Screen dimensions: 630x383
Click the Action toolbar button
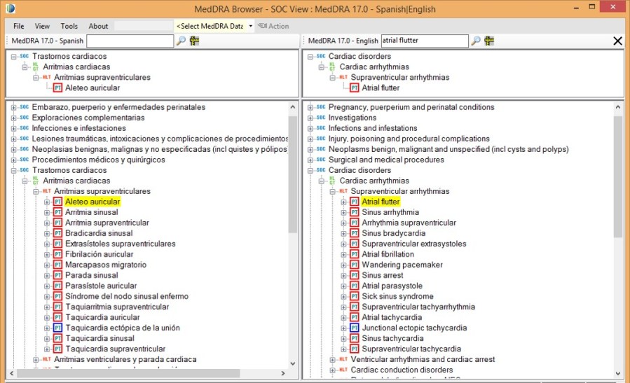click(x=273, y=26)
